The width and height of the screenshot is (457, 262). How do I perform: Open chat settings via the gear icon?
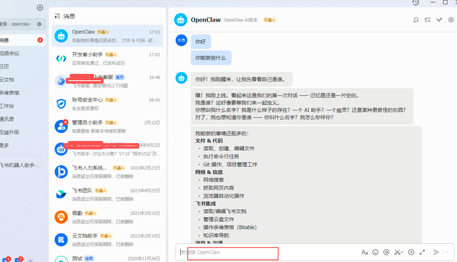[x=451, y=20]
